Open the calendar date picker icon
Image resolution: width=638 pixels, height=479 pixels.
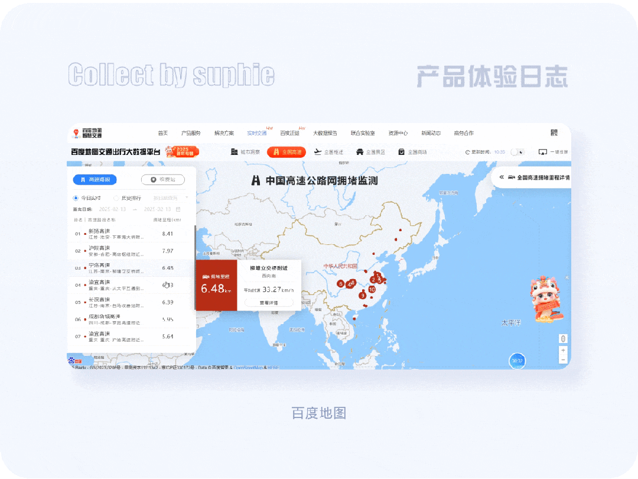[x=179, y=209]
